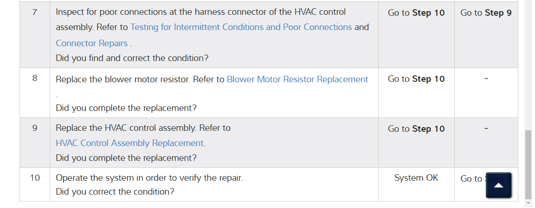Open the Connector Repairs link
Image resolution: width=535 pixels, height=208 pixels.
coord(91,43)
